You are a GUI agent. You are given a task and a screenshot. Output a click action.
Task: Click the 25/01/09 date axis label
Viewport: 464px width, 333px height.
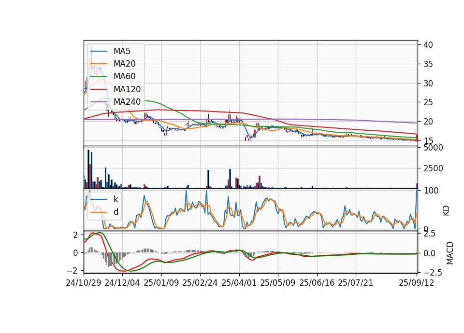point(161,283)
